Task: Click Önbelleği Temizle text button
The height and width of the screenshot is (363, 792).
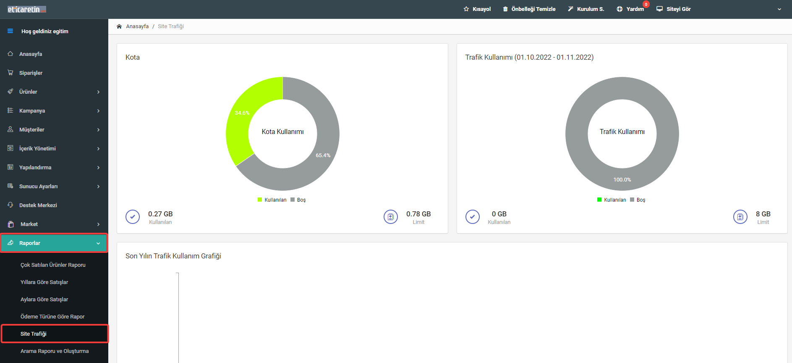Action: tap(533, 9)
